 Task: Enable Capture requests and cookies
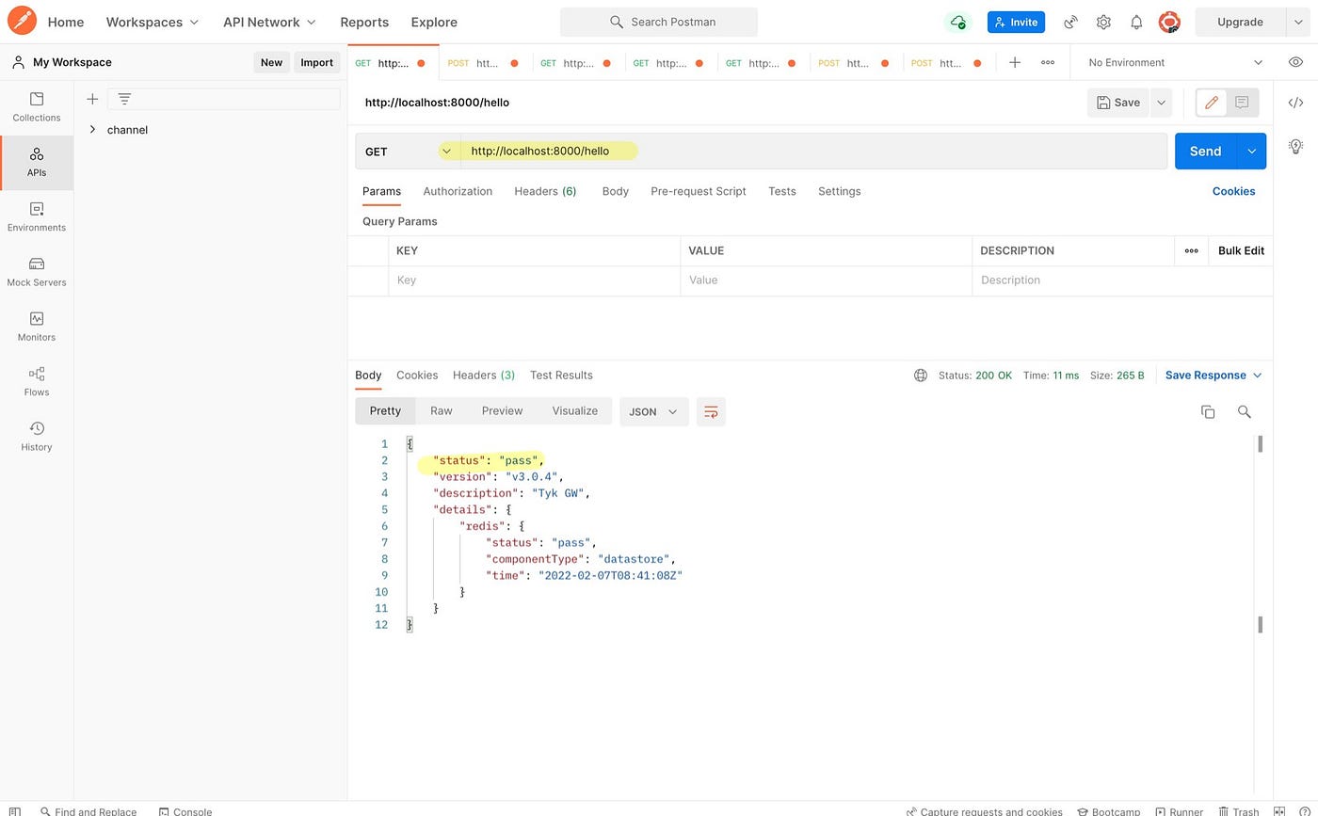tap(986, 810)
